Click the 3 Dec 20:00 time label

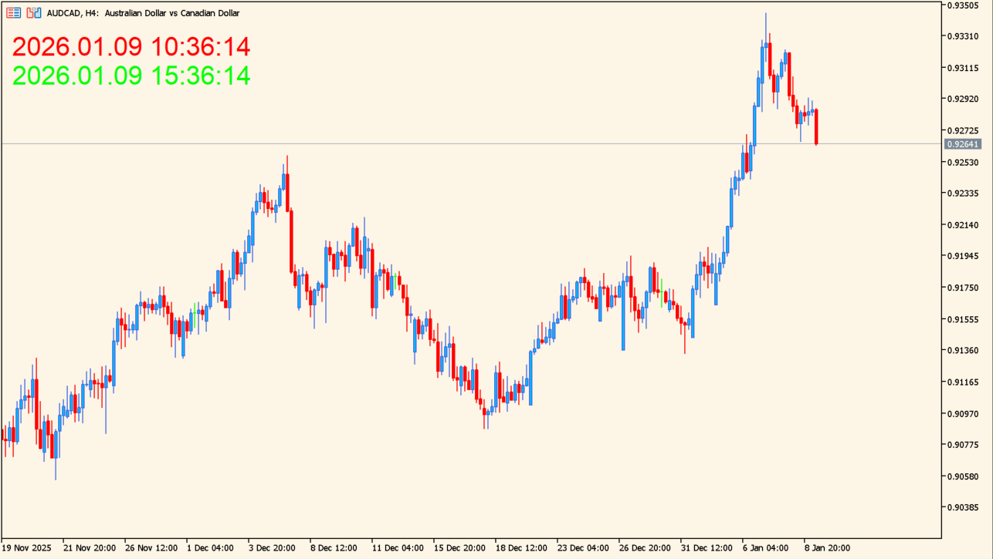click(x=272, y=547)
